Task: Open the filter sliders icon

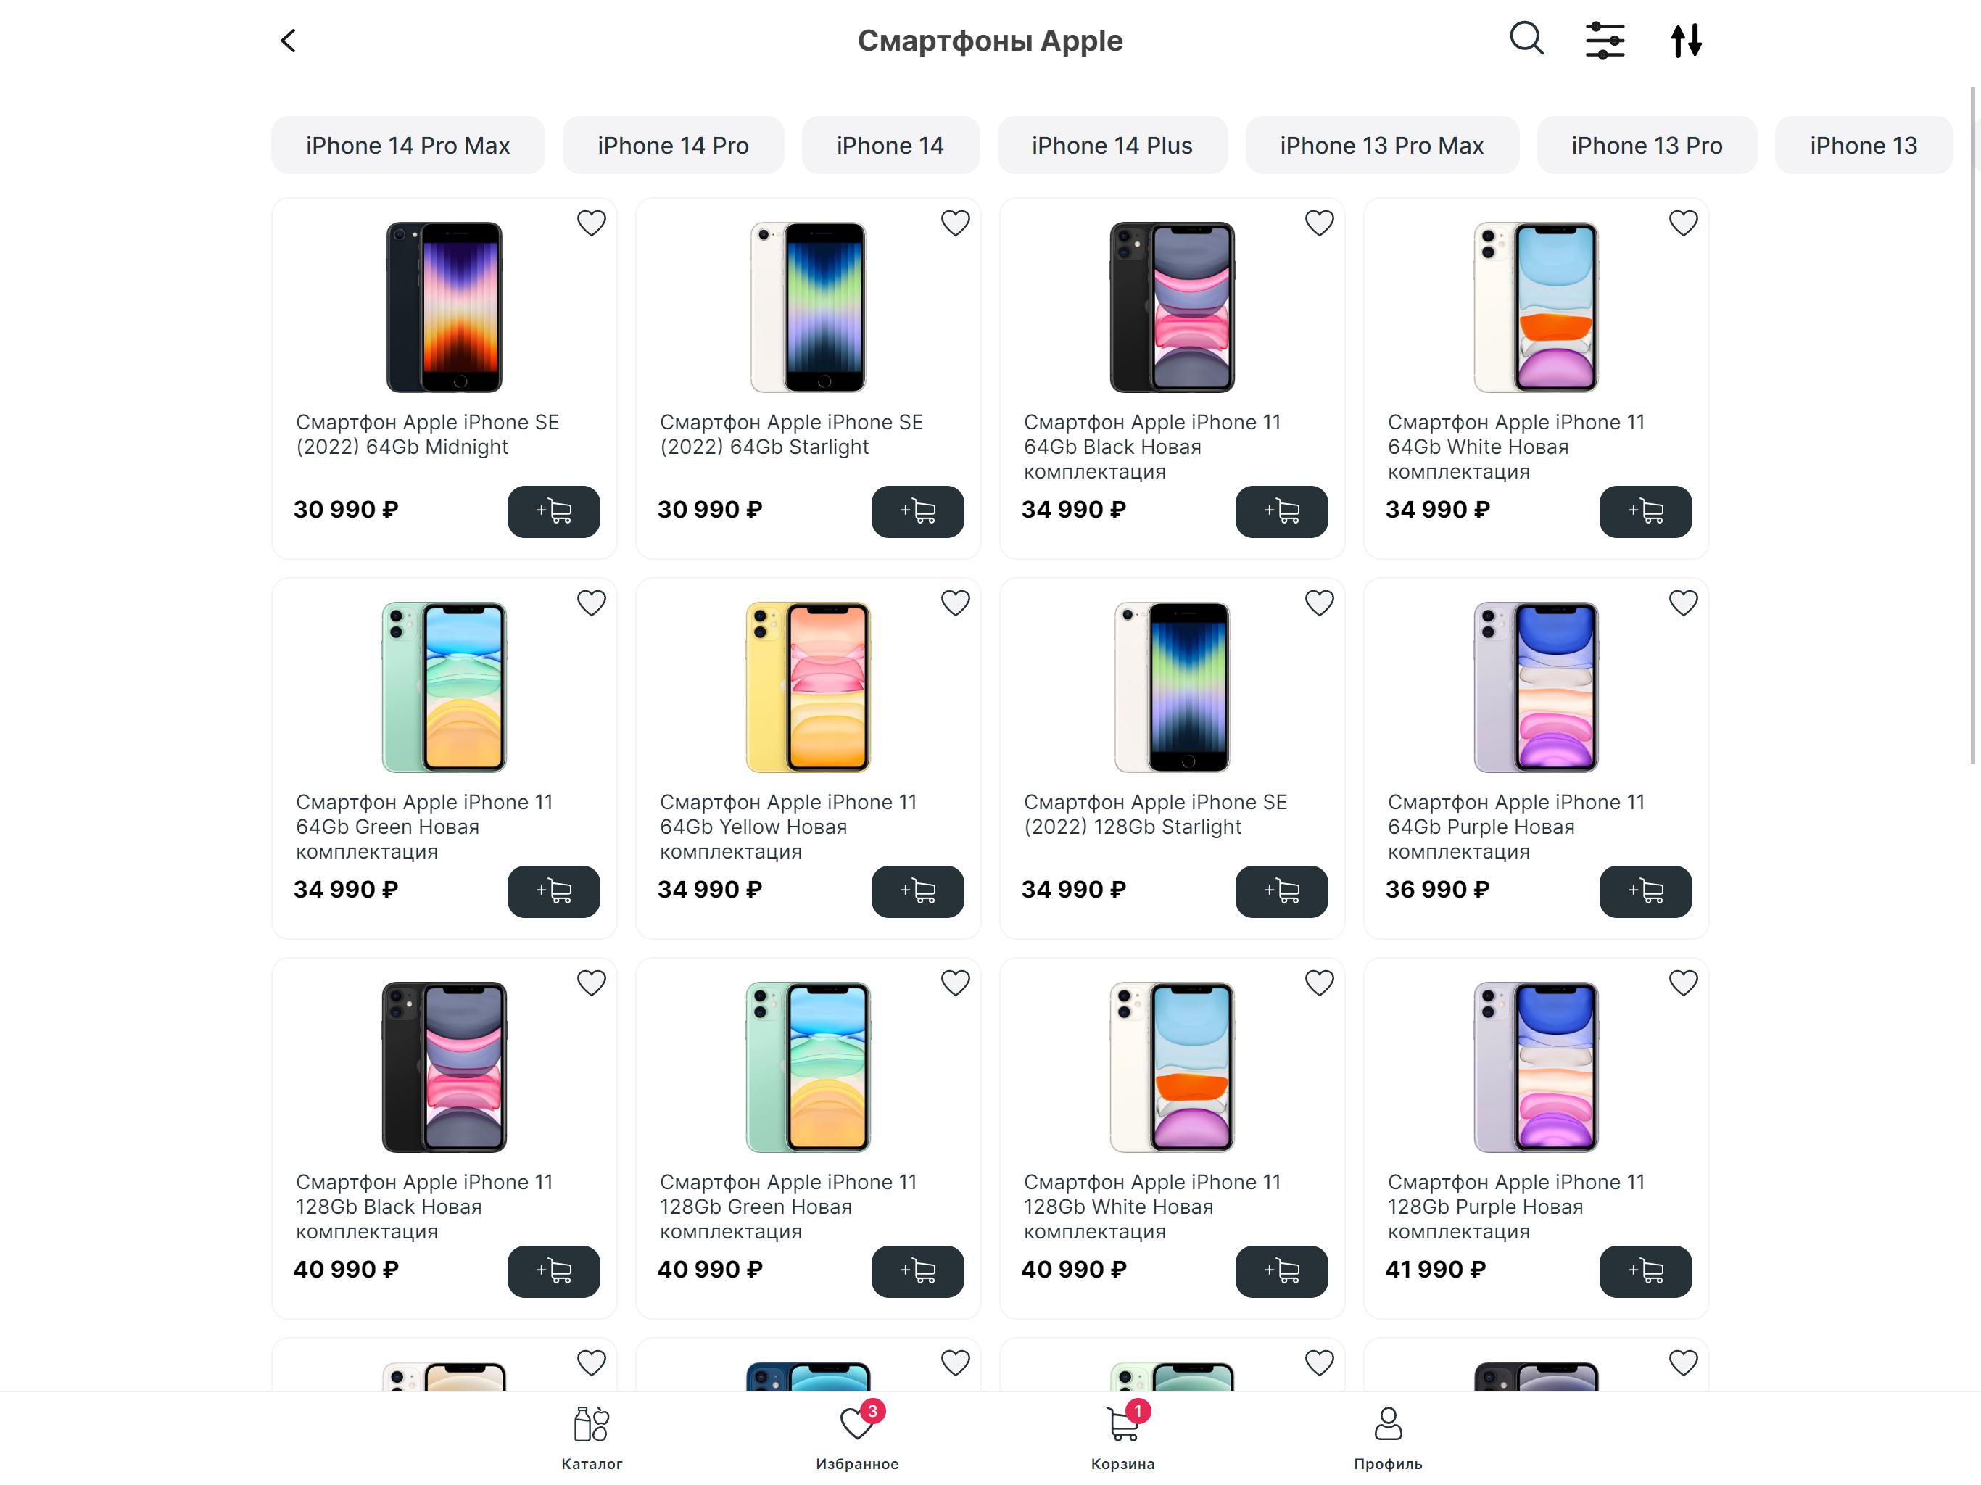Action: 1605,41
